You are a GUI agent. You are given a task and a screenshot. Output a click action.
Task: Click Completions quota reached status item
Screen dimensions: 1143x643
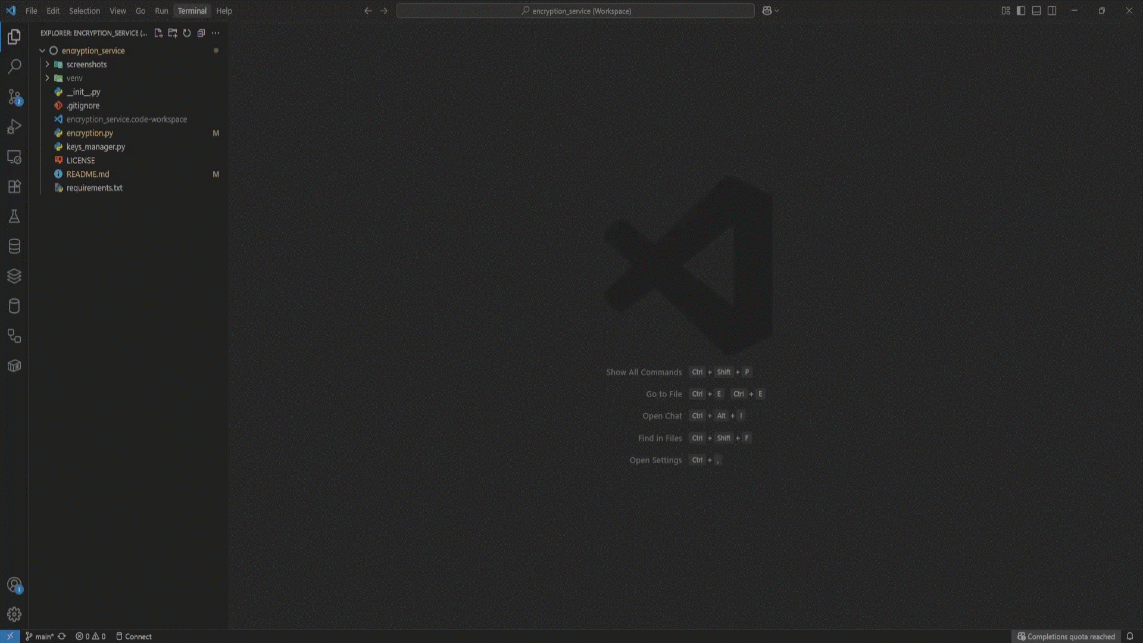coord(1066,636)
